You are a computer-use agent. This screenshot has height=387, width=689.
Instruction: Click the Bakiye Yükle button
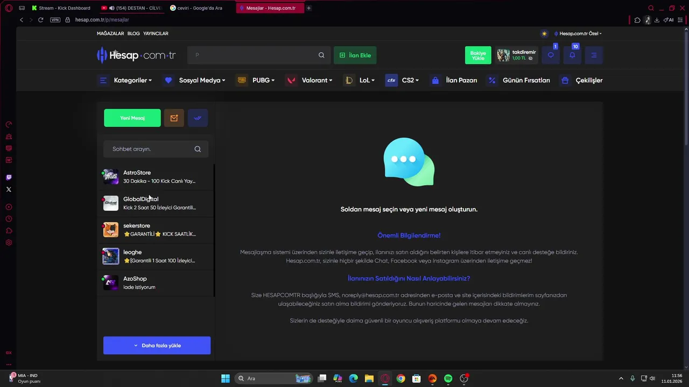(478, 55)
